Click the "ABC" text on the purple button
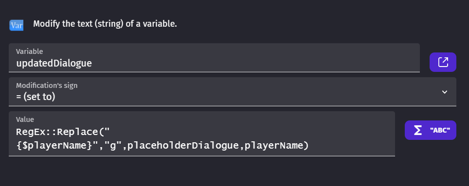Screen dimensions: 469x186 click(x=440, y=130)
